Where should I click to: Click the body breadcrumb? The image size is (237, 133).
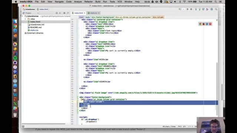(87, 17)
